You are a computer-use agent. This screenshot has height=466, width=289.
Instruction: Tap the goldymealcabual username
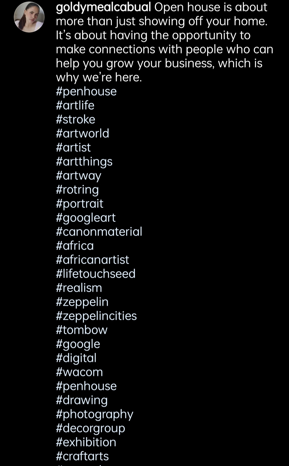103,7
